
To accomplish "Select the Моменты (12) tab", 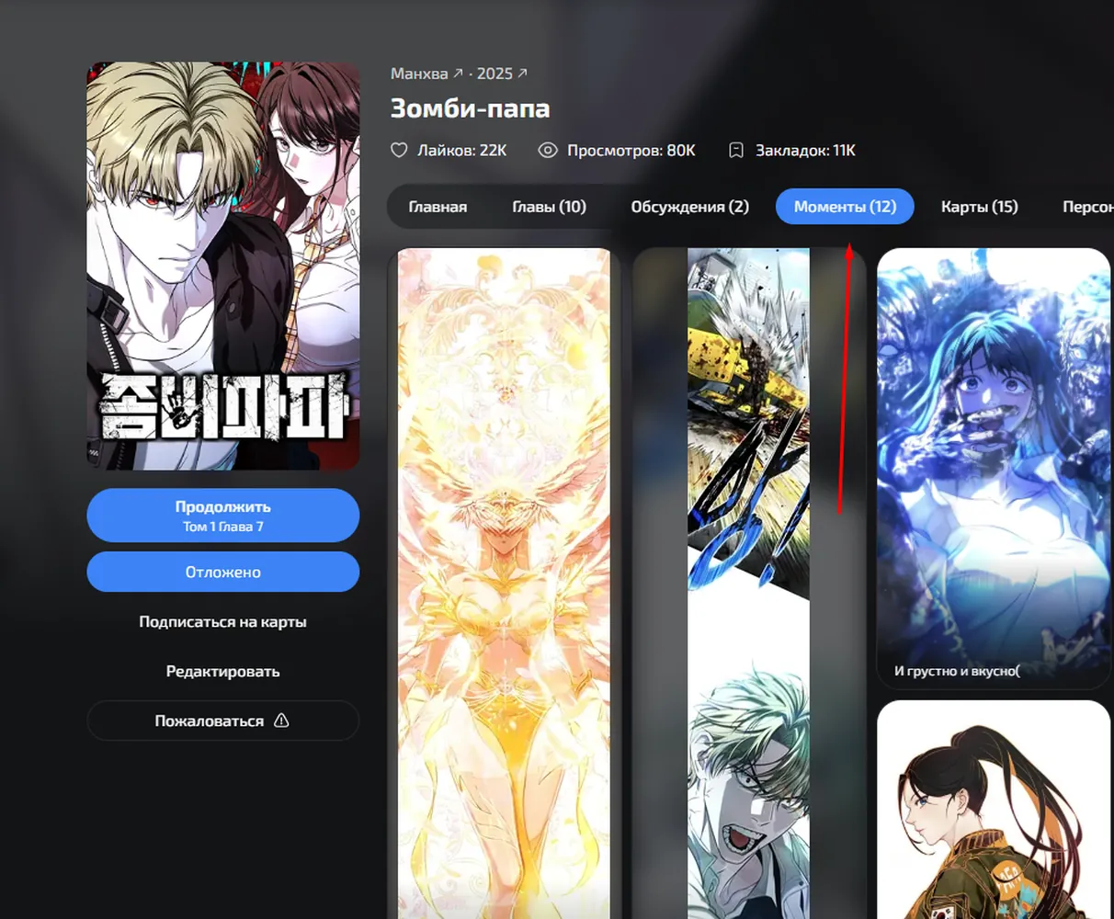I will [845, 207].
